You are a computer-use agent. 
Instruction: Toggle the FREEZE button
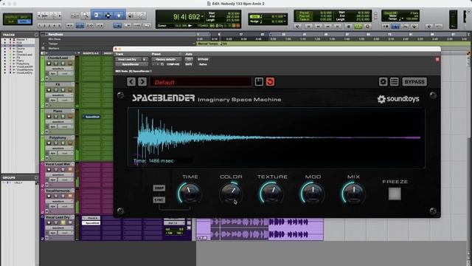click(x=395, y=194)
